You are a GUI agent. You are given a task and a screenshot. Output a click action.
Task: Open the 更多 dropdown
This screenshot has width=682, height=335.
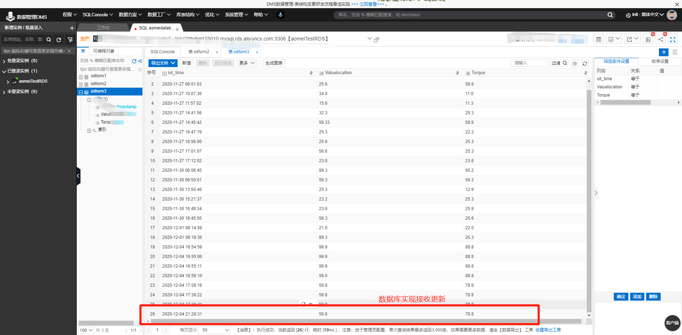(x=247, y=63)
